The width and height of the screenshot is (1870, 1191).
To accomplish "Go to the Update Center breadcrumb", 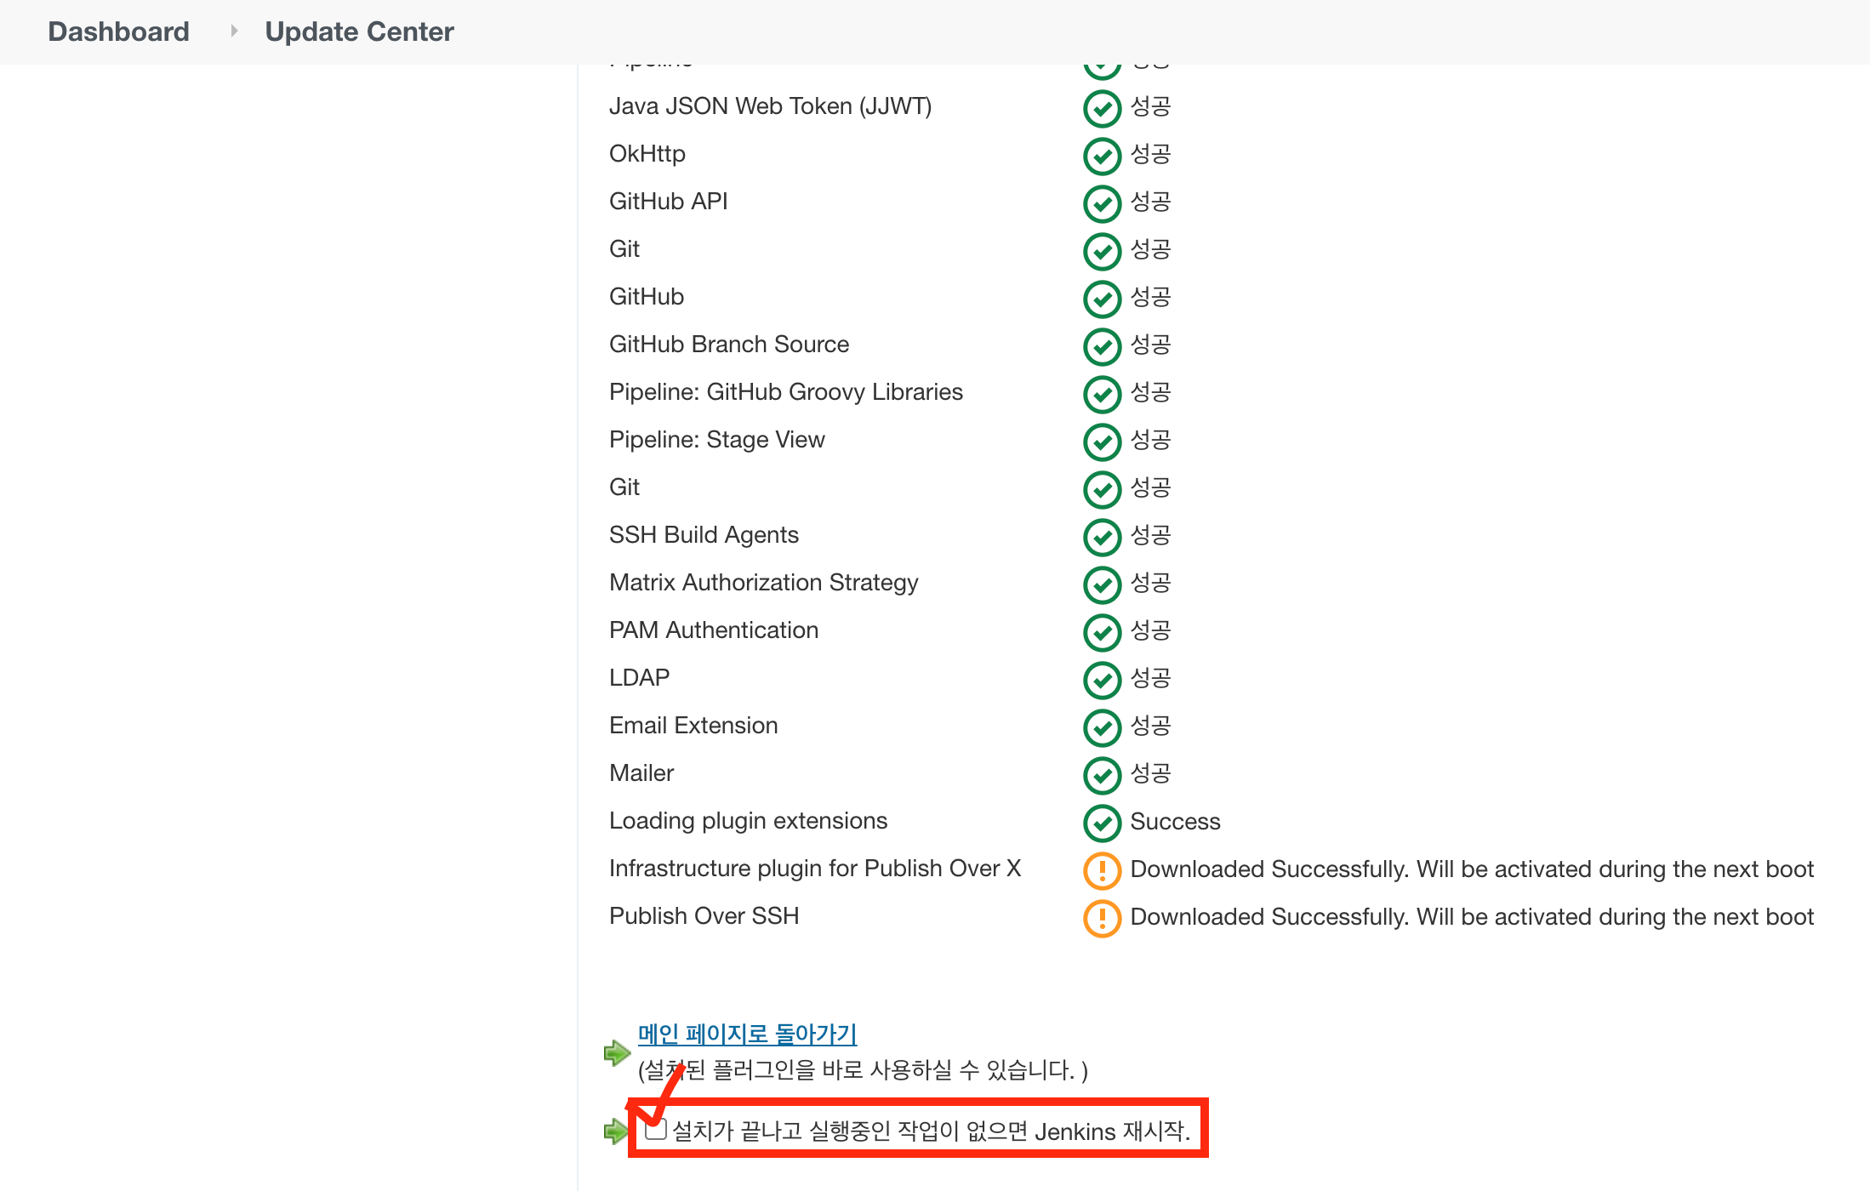I will click(359, 31).
